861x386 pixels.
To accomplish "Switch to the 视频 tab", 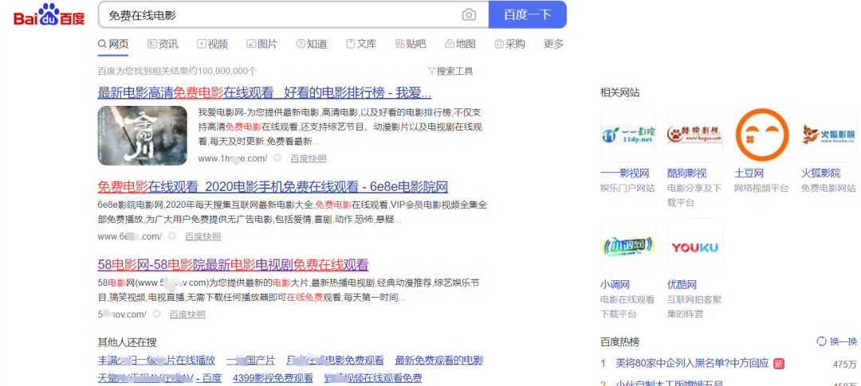I will coord(212,44).
